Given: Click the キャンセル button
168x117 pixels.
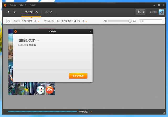Looking at the screenshot, I should pos(78,76).
